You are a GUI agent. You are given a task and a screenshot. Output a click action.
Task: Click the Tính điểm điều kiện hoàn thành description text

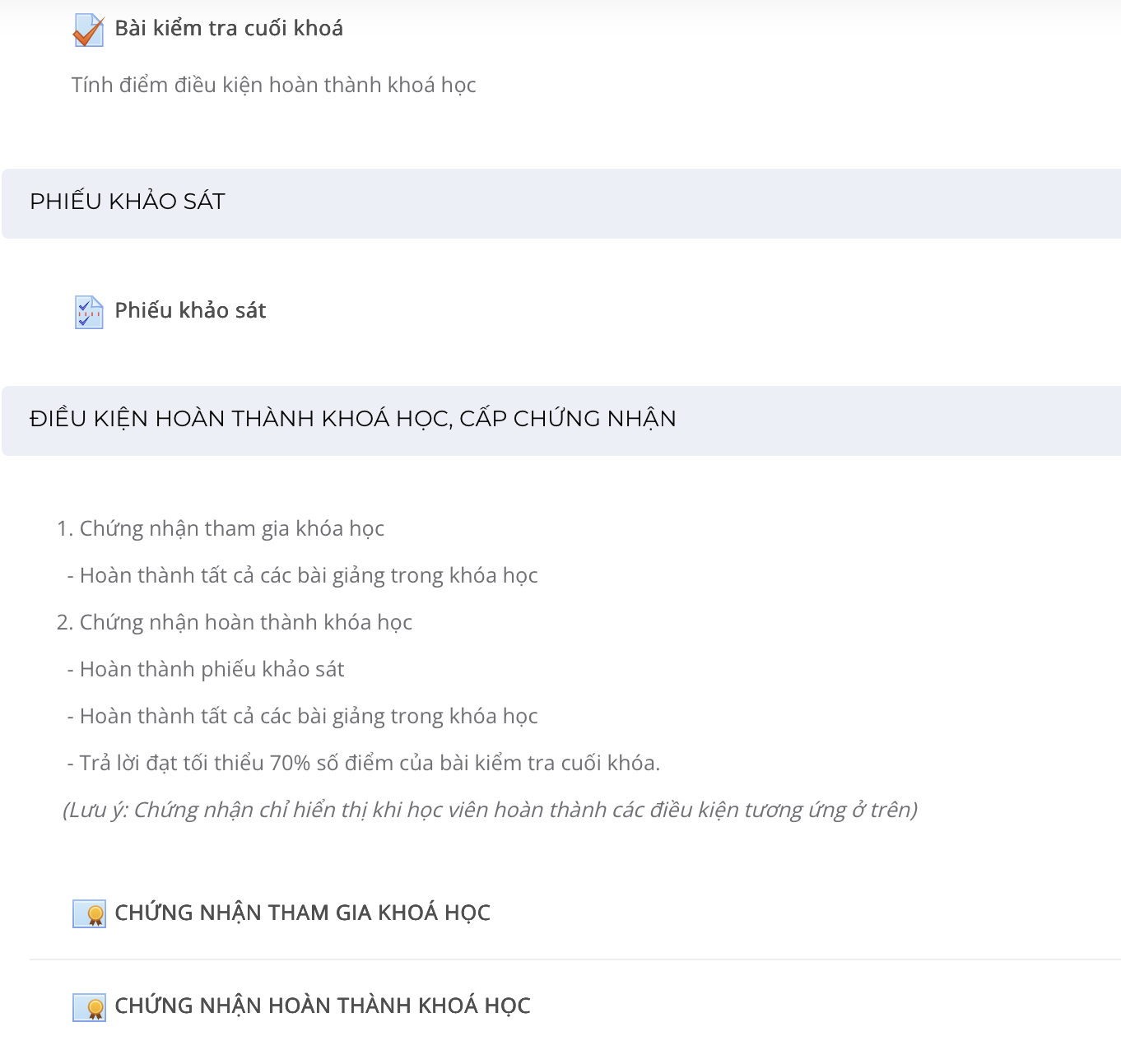274,85
